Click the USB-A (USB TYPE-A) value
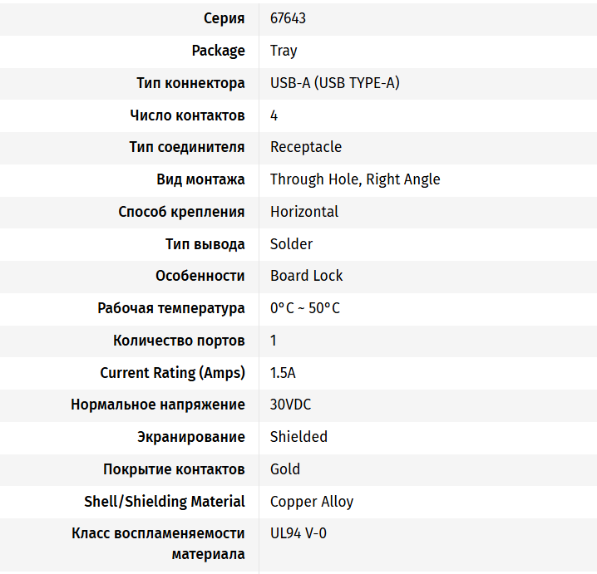 (x=334, y=83)
